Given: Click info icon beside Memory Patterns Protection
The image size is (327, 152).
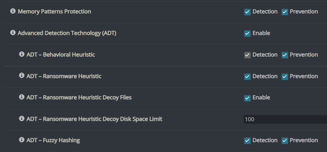Looking at the screenshot, I should [13, 11].
